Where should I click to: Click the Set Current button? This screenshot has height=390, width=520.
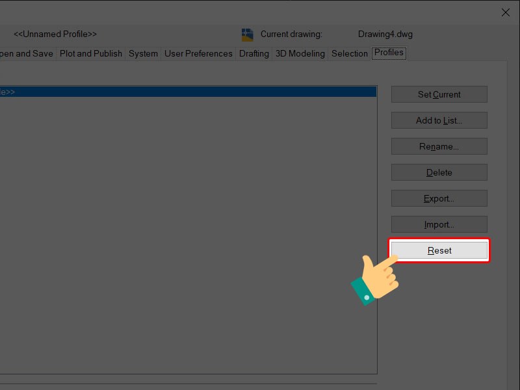click(439, 94)
